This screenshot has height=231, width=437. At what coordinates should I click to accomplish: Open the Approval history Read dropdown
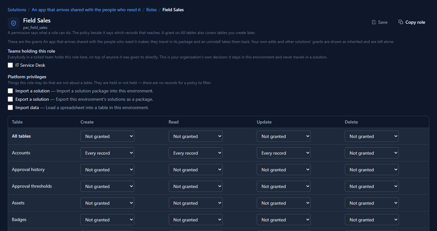[195, 170]
